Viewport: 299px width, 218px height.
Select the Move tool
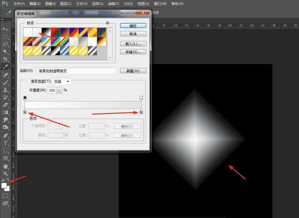pos(5,29)
